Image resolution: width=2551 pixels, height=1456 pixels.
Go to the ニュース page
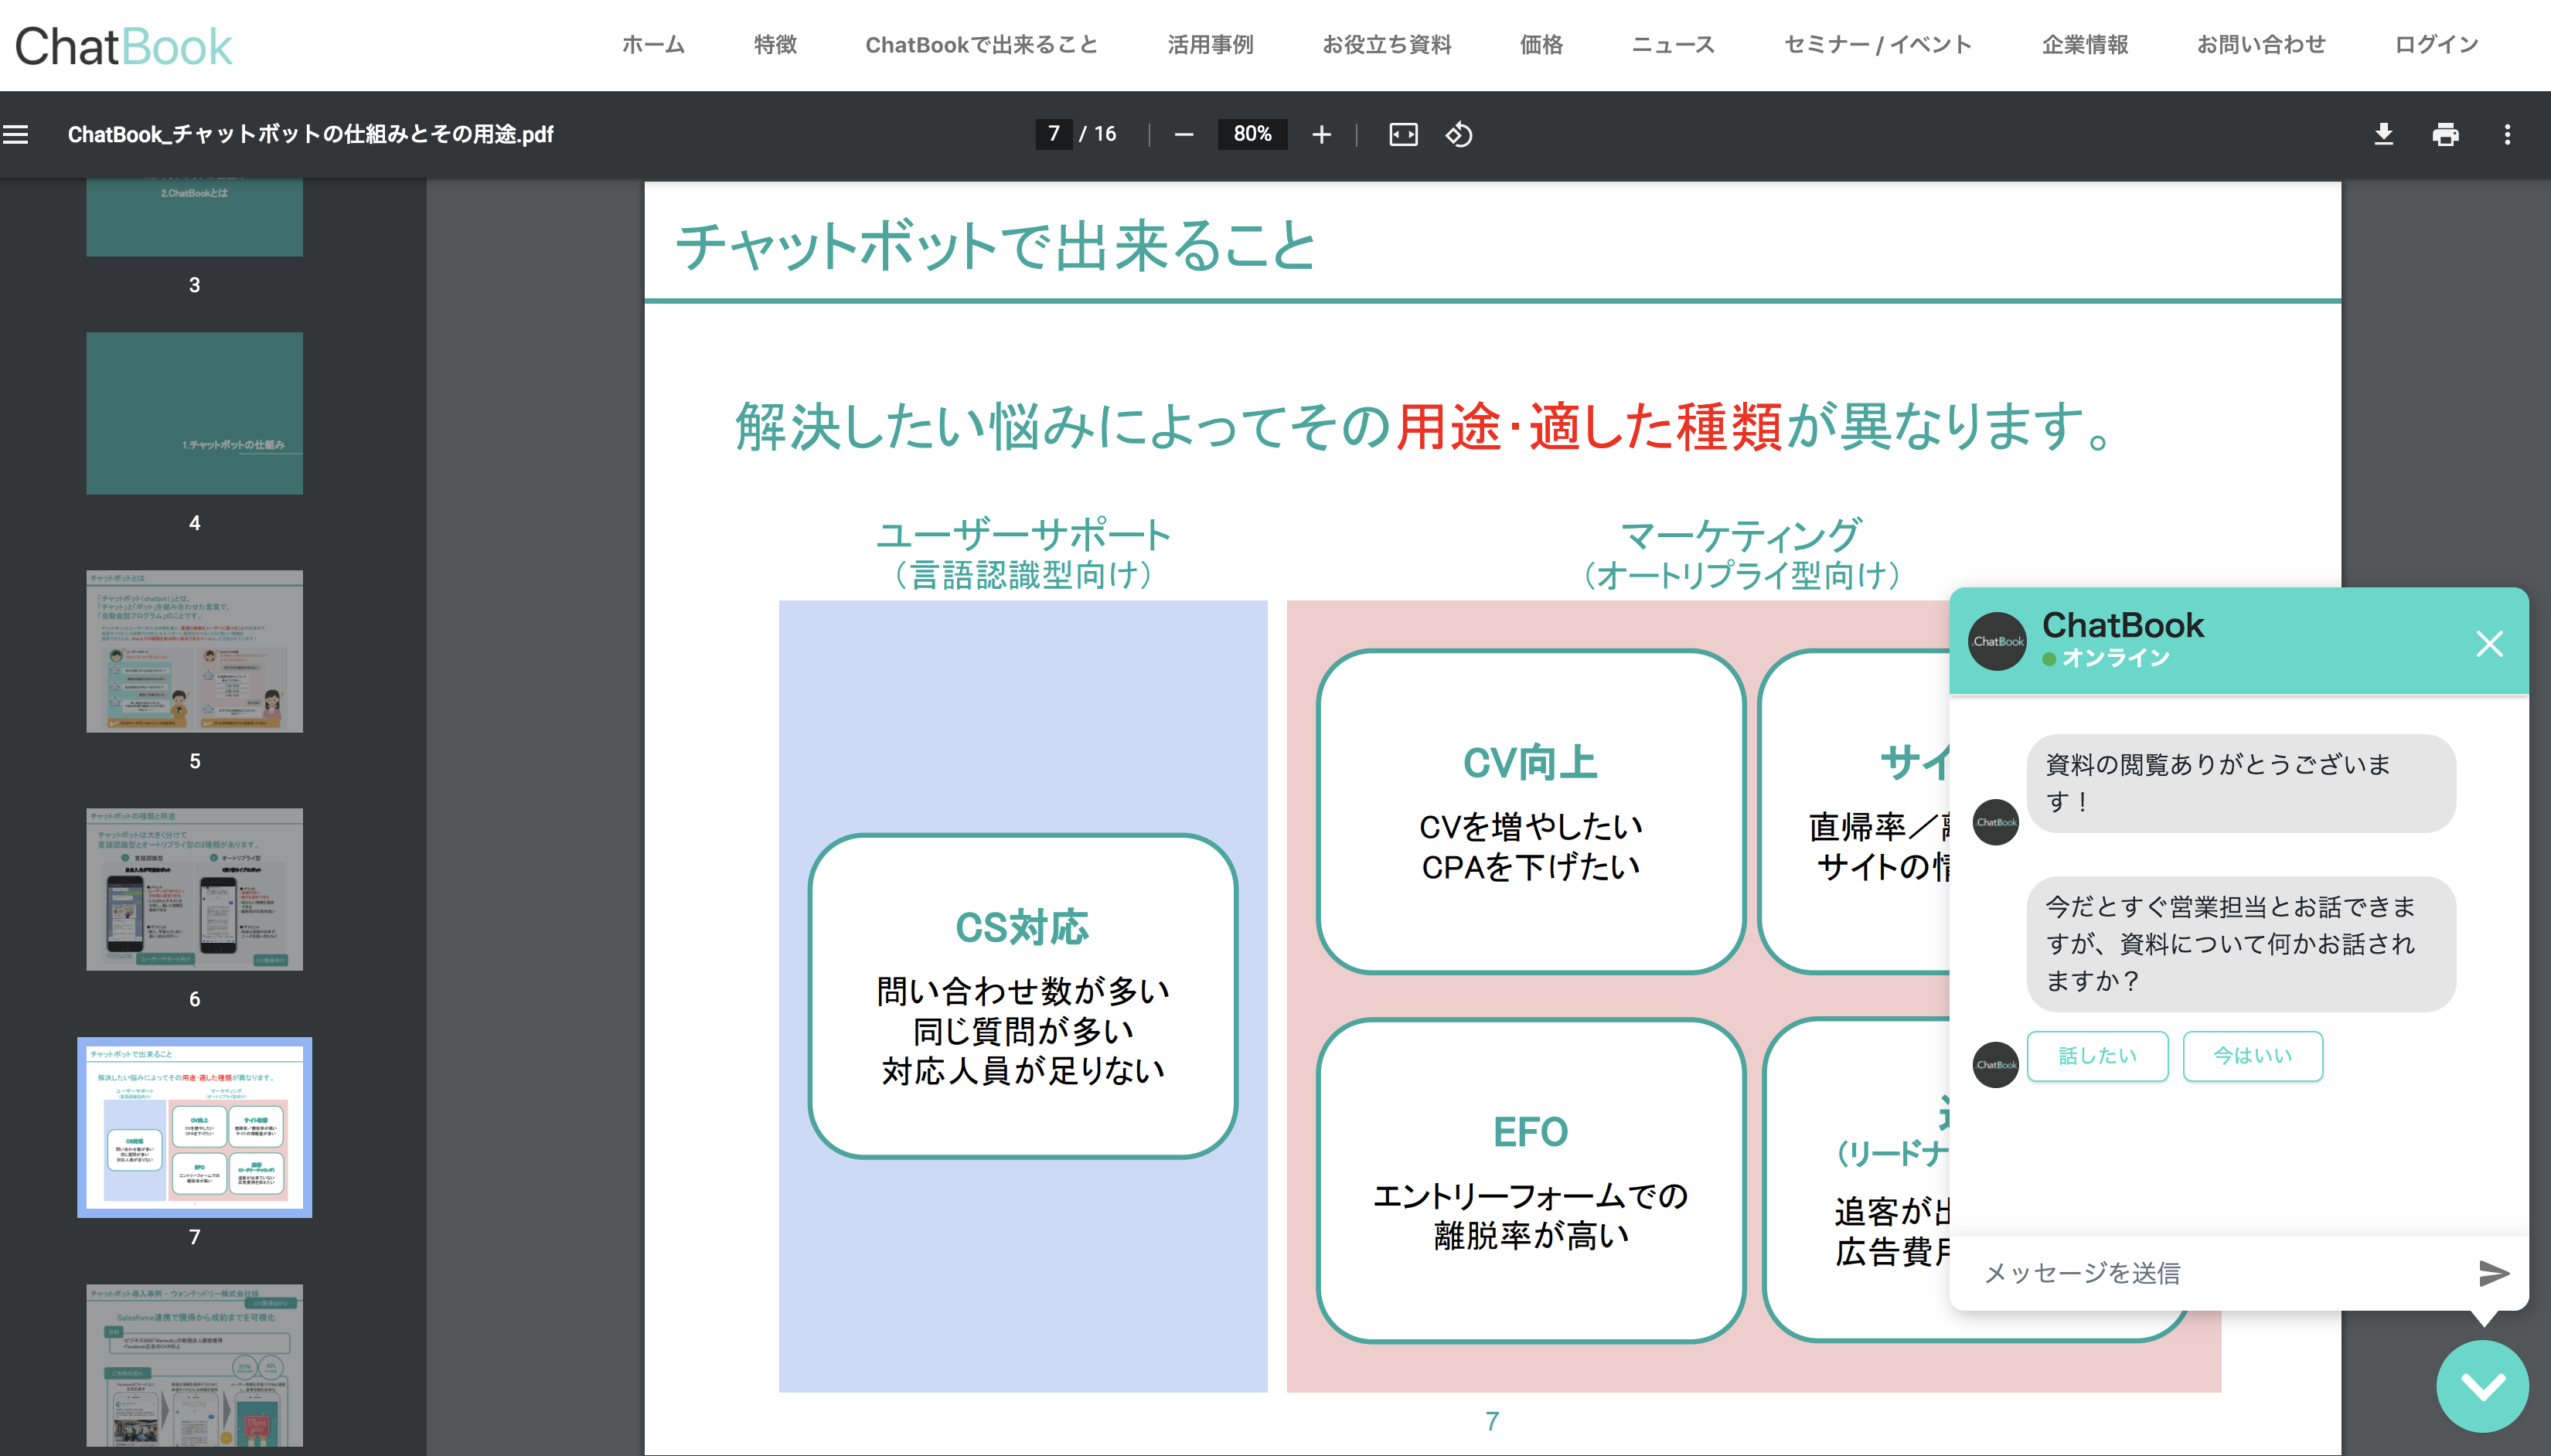point(1673,45)
